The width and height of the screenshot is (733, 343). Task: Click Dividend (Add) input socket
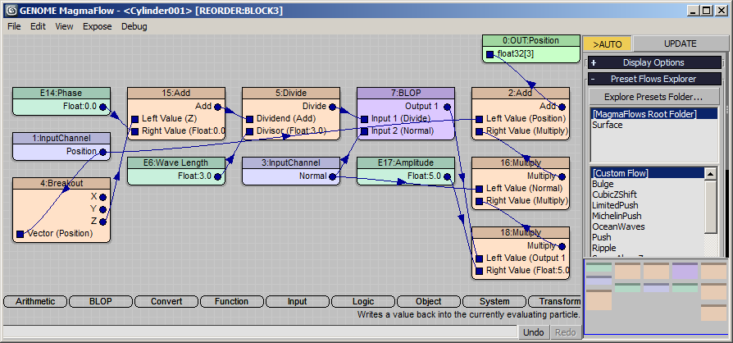click(249, 119)
